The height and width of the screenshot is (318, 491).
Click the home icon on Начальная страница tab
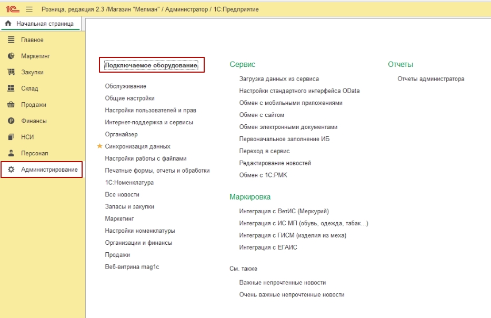coord(8,23)
